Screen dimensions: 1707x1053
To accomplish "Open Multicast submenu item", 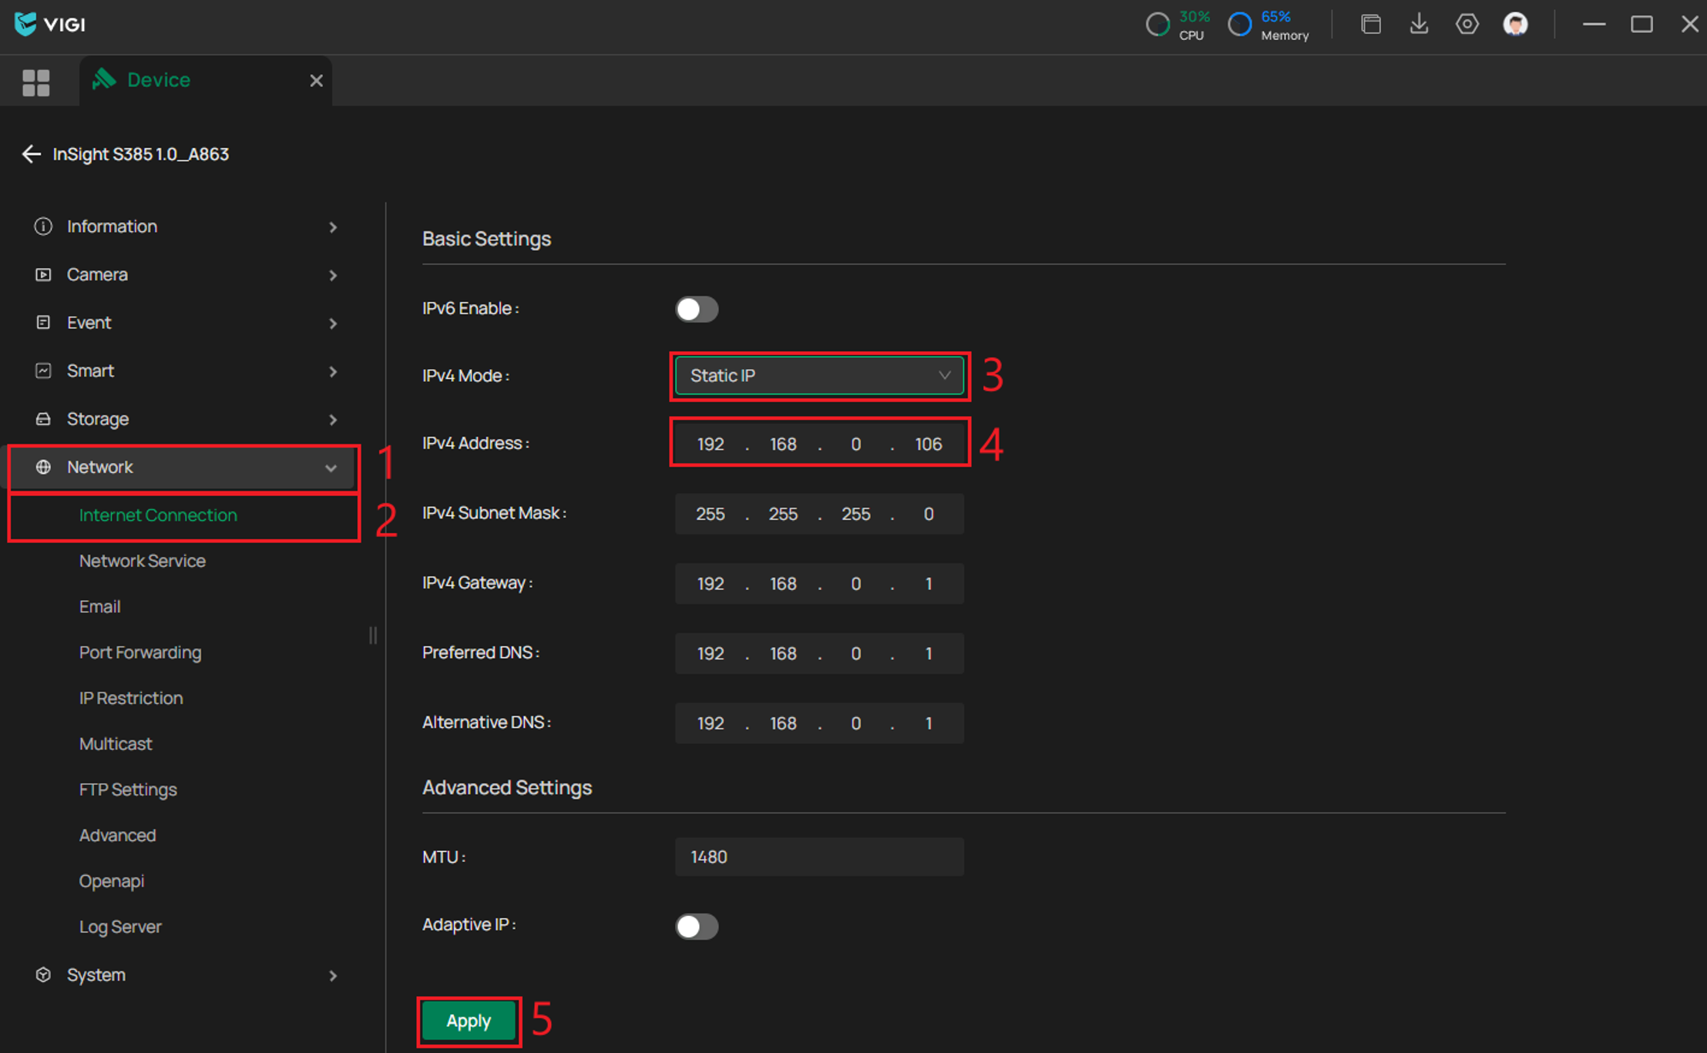I will (x=116, y=743).
